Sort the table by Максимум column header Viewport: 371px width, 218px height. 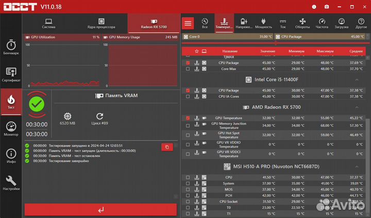click(325, 51)
